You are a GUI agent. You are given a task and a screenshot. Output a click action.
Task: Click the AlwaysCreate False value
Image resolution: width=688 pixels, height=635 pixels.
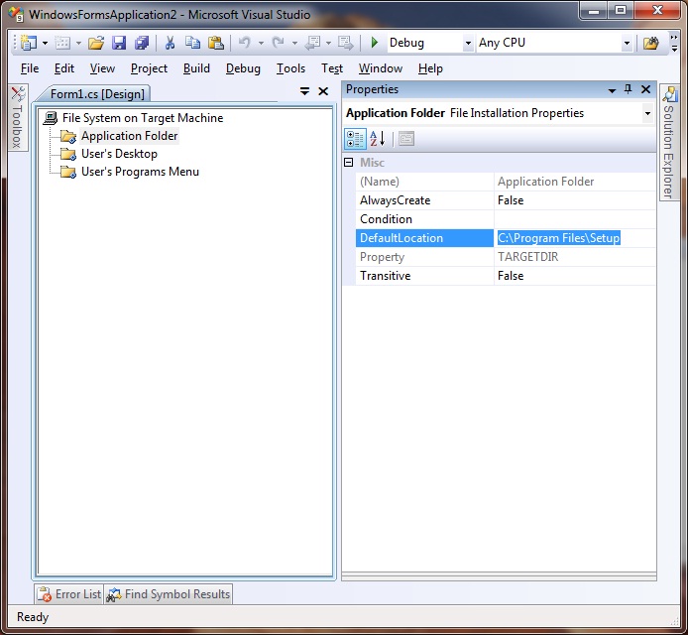coord(575,200)
